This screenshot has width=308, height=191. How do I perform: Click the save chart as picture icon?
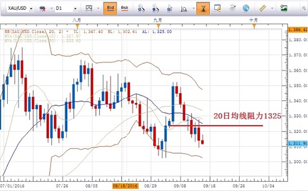284,8
